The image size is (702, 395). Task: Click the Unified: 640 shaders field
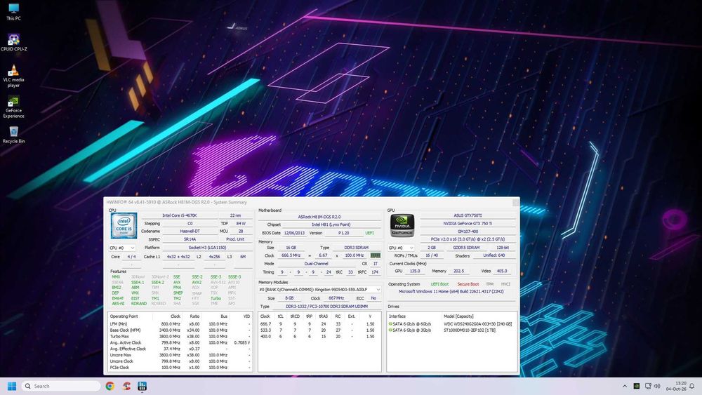pyautogui.click(x=494, y=255)
